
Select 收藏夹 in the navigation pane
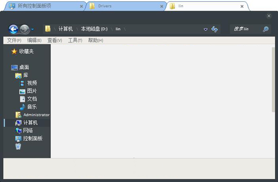[x=26, y=51]
